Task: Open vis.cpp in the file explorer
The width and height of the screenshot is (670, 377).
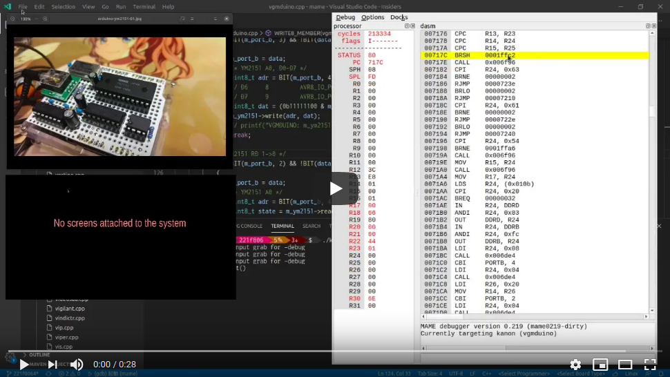Action: [x=64, y=347]
